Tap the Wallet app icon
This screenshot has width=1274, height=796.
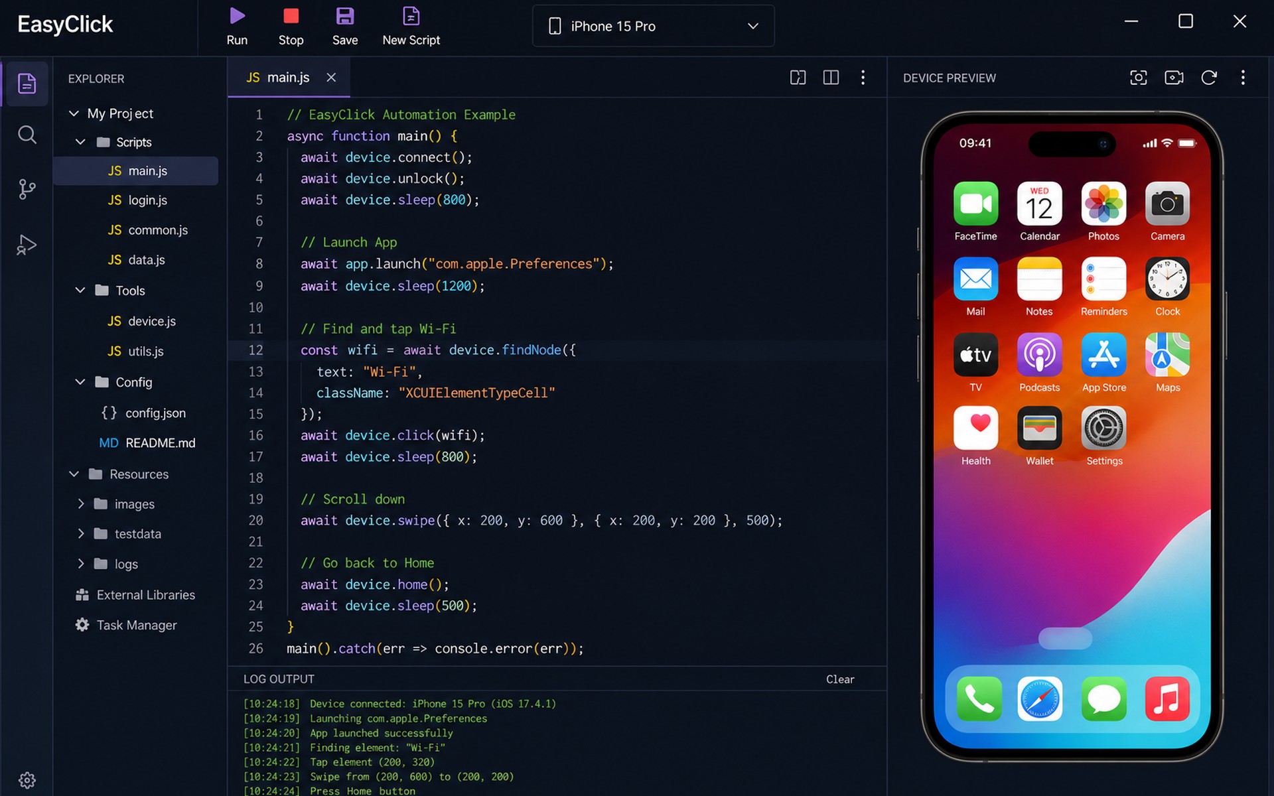coord(1039,429)
